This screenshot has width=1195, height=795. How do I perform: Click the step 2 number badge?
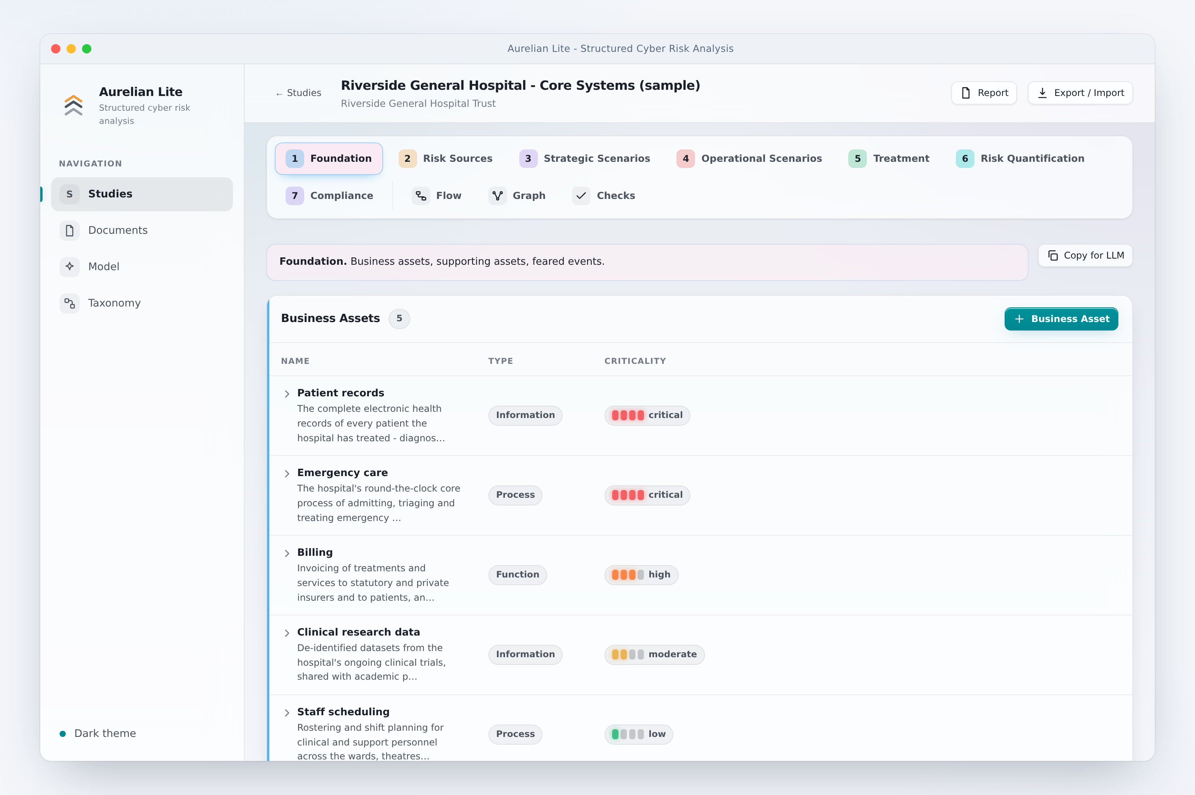tap(407, 159)
